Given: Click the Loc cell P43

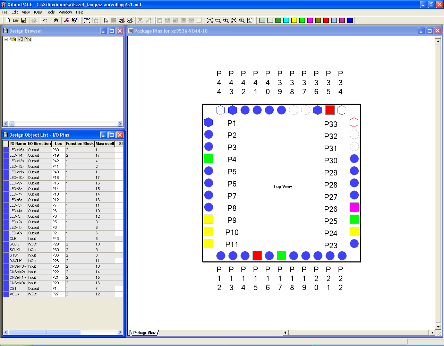Looking at the screenshot, I should [58, 239].
